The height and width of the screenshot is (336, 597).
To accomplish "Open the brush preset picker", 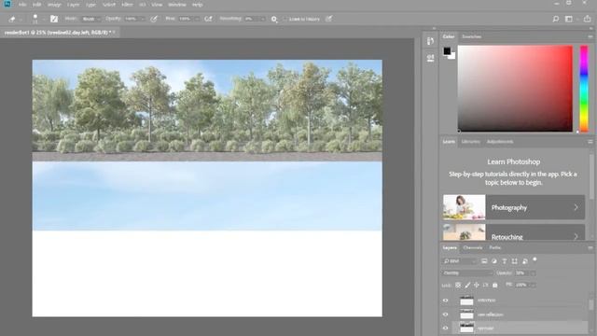I will [38, 19].
